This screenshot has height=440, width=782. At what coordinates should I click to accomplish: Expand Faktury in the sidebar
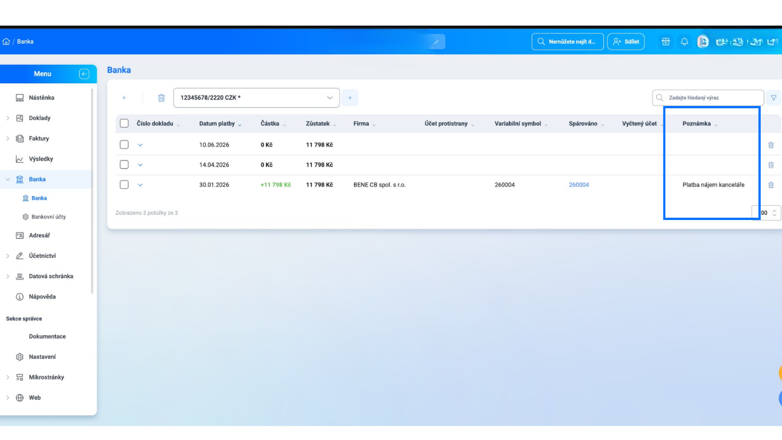click(7, 139)
